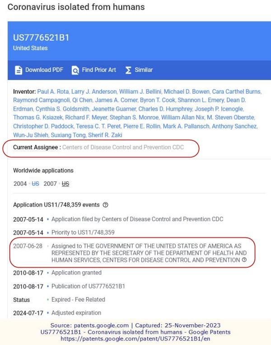Click the Similar sigma icon

tap(128, 70)
